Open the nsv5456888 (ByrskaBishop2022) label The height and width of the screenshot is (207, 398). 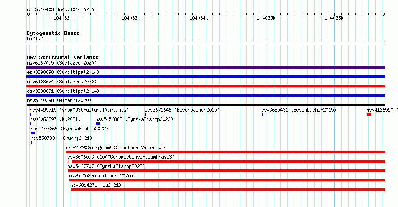(134, 119)
